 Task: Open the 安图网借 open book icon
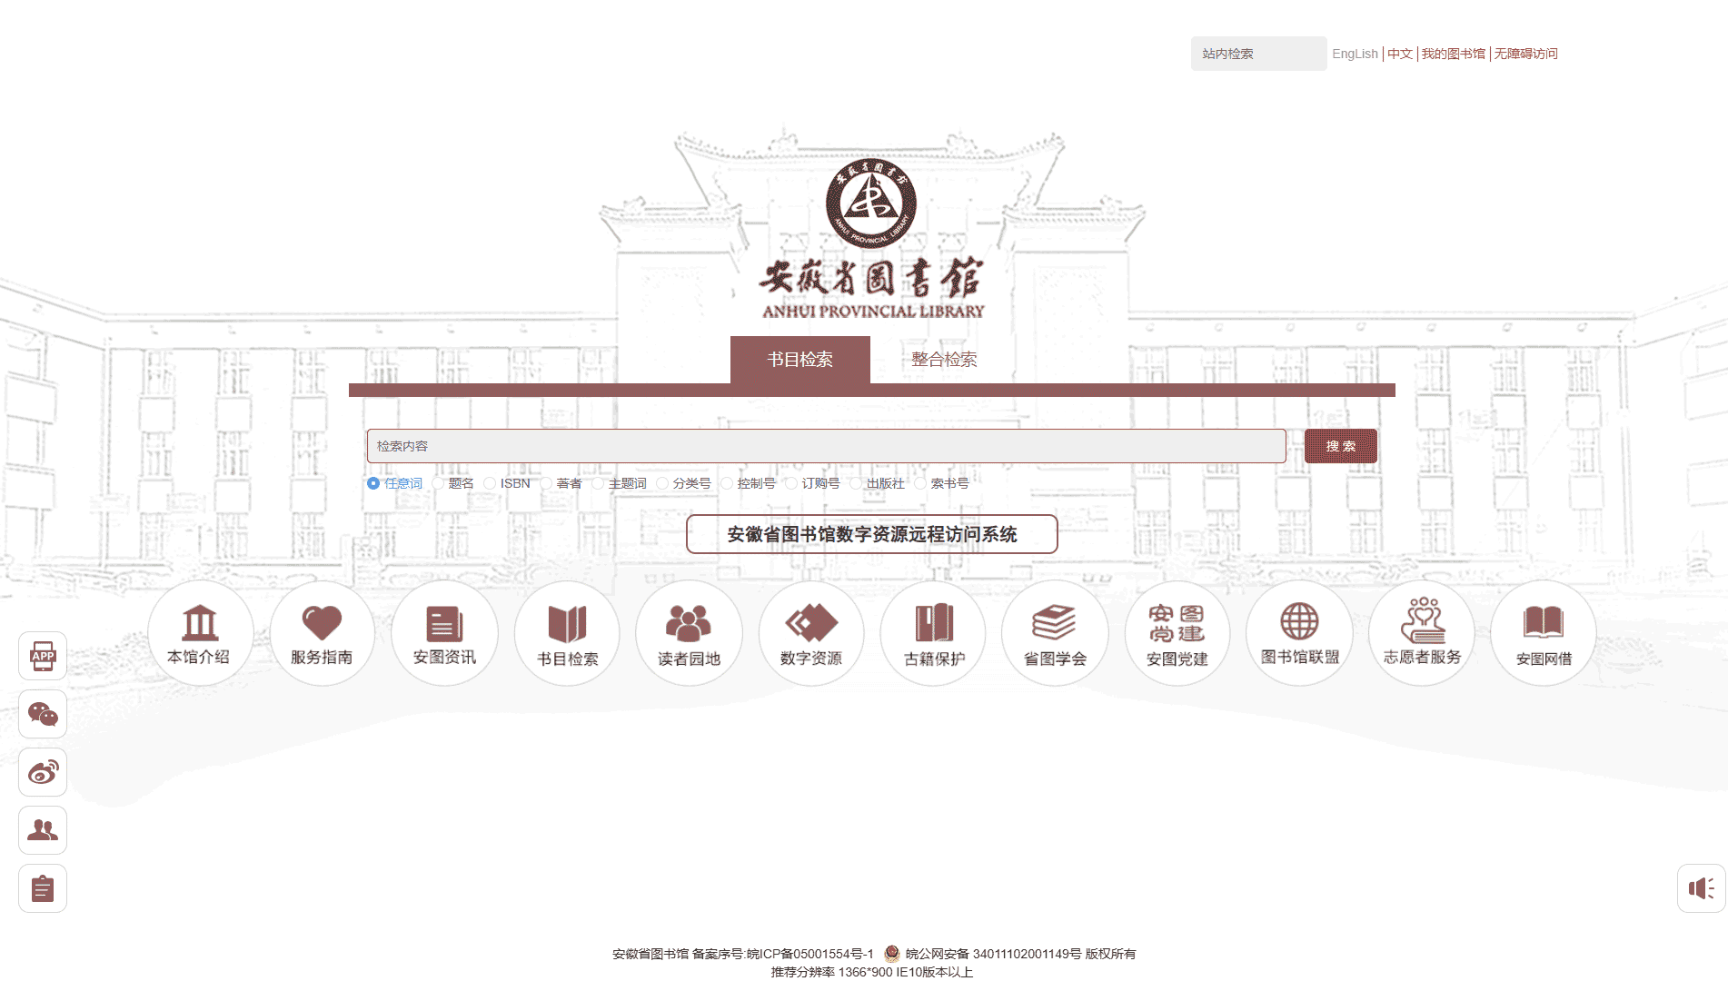click(x=1544, y=633)
